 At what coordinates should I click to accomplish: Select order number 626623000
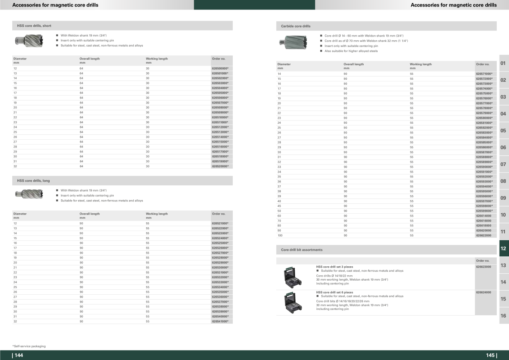[484, 267]
